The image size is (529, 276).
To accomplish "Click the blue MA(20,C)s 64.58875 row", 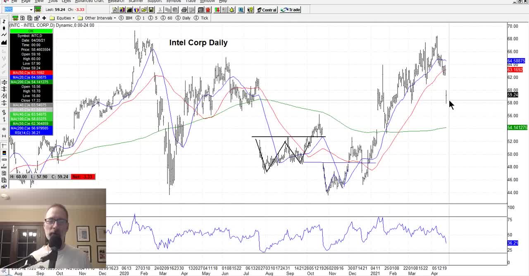I will [x=31, y=77].
